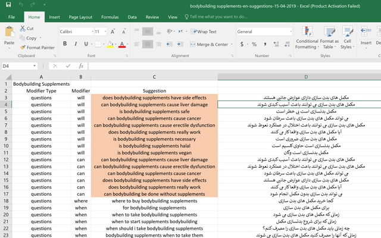
Task: Click the Text Direction icon
Action: [x=181, y=32]
